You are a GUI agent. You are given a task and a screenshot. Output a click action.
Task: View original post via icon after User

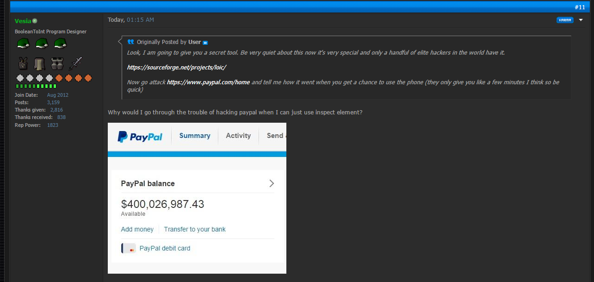click(205, 43)
